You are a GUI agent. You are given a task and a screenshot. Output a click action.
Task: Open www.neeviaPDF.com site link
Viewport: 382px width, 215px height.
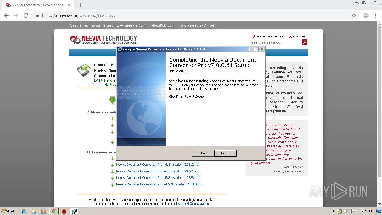(x=198, y=25)
